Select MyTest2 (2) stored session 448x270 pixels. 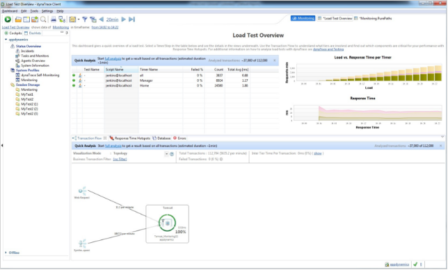click(29, 109)
